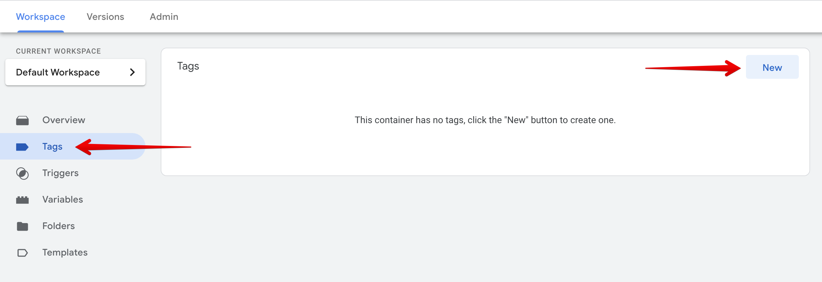Switch to the Workspace tab
Screen dimensions: 822x282
(40, 16)
